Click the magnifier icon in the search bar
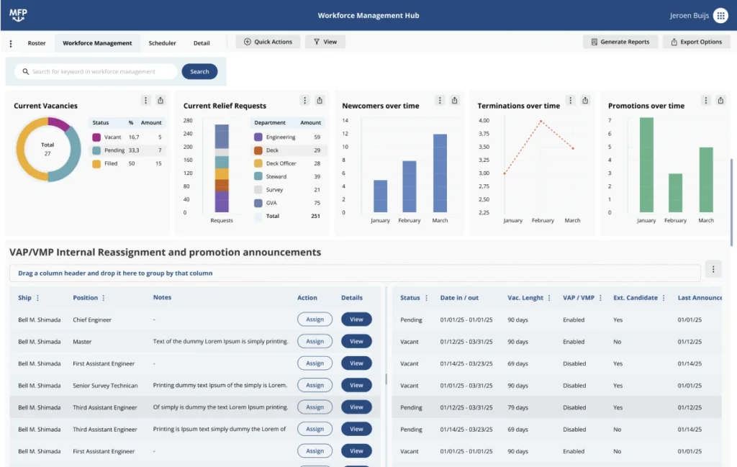This screenshot has height=467, width=737. point(24,71)
